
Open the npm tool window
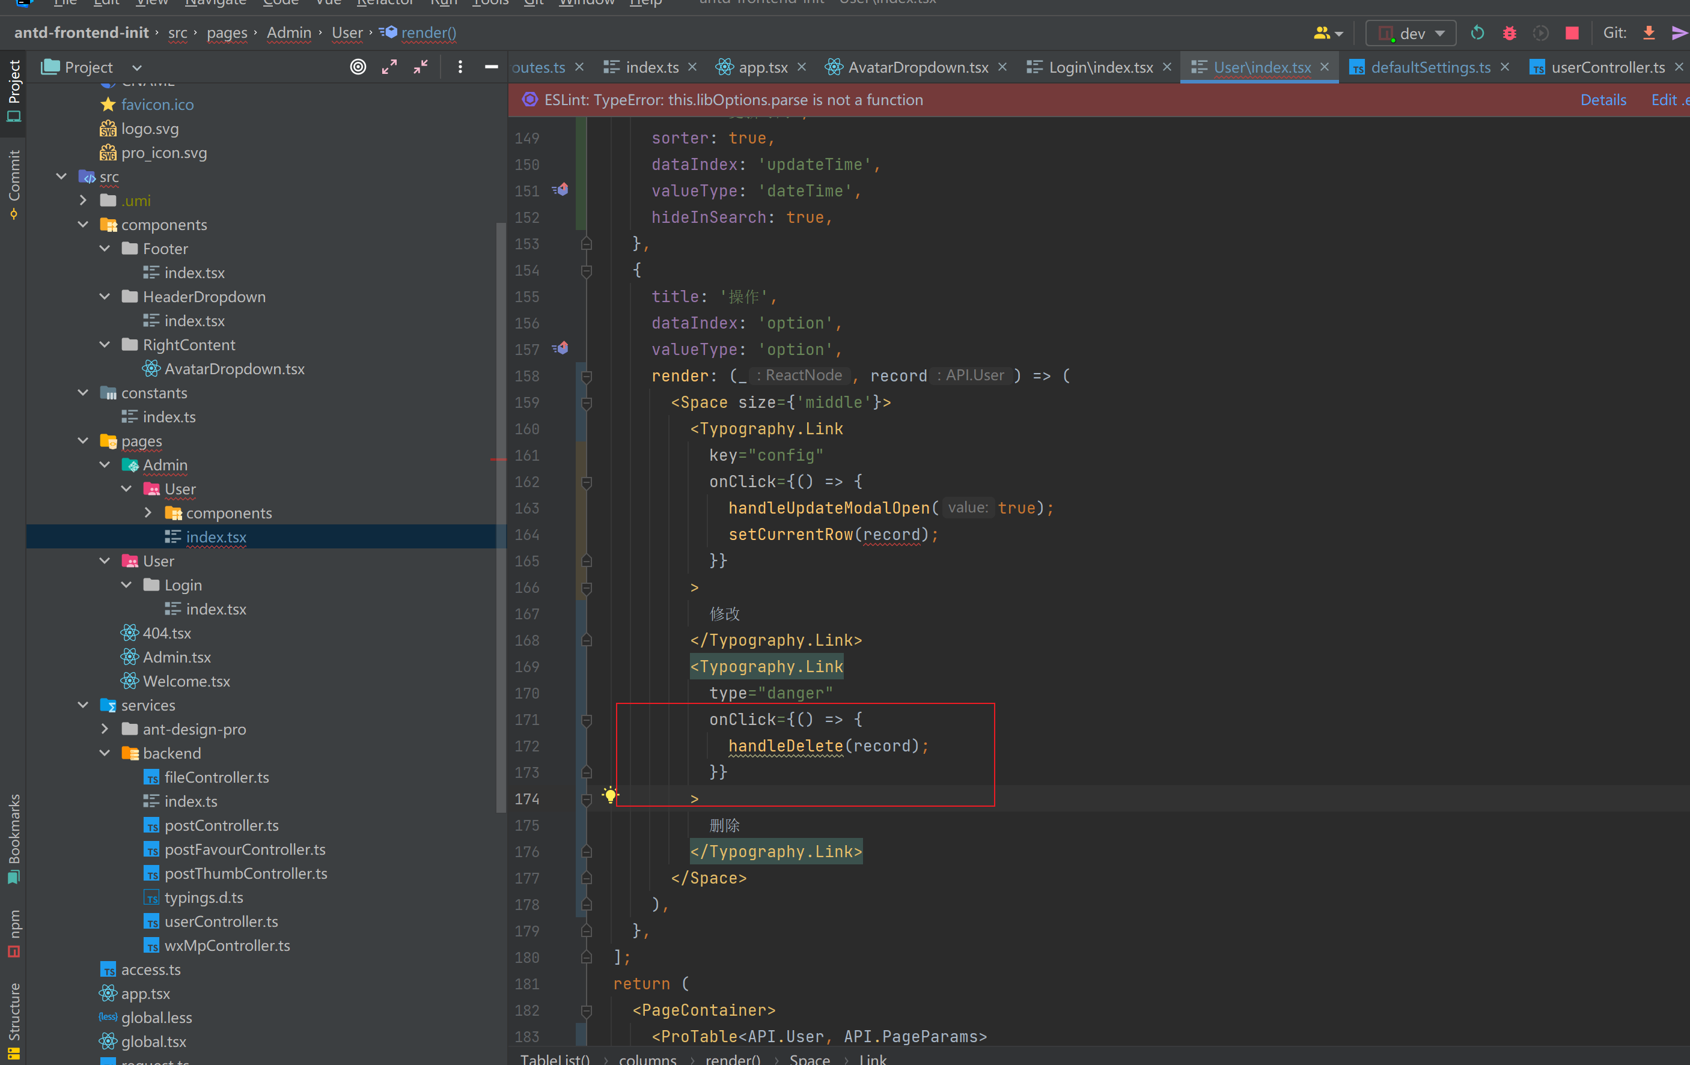pos(13,933)
